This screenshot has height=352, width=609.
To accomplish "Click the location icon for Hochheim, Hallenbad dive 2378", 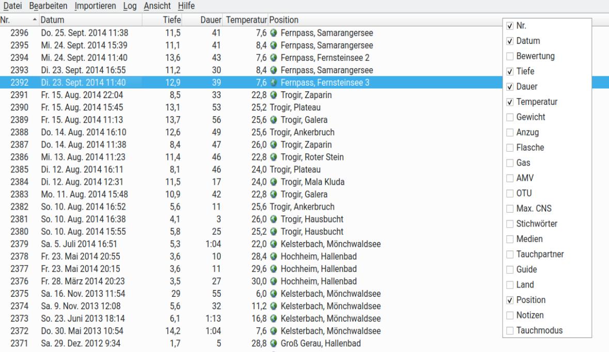I will (x=272, y=257).
